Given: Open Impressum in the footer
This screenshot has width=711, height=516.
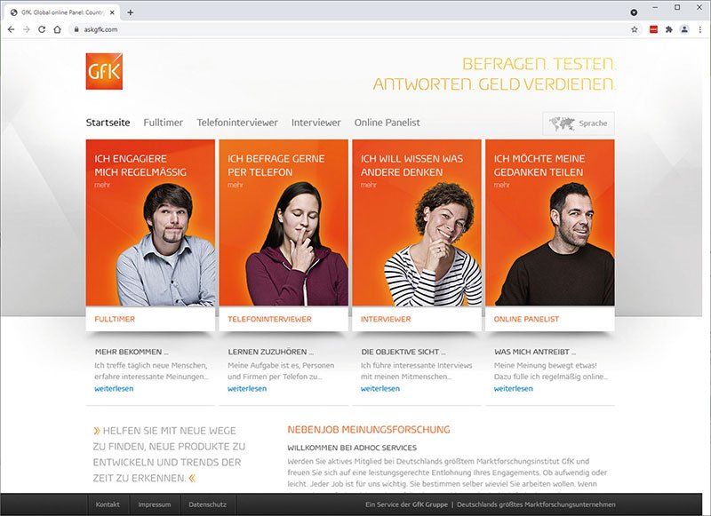Looking at the screenshot, I should [x=155, y=504].
